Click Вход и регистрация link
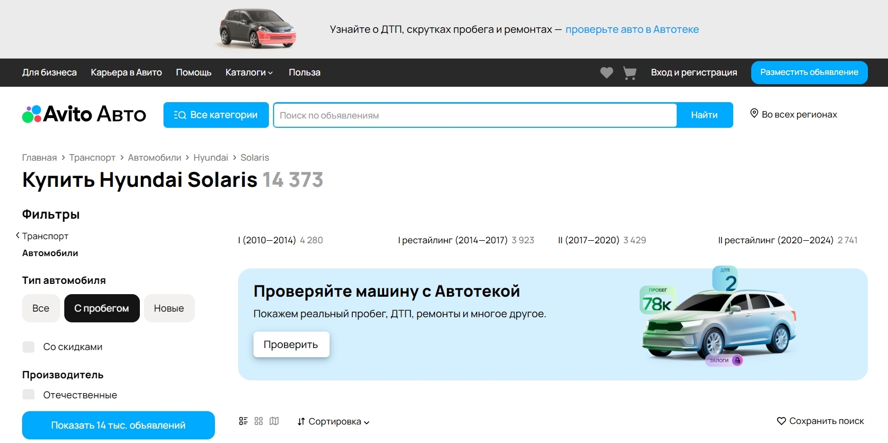The height and width of the screenshot is (443, 888). [x=694, y=72]
